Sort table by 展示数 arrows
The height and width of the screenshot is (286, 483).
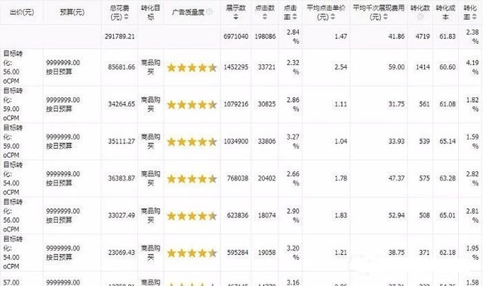tap(236, 17)
